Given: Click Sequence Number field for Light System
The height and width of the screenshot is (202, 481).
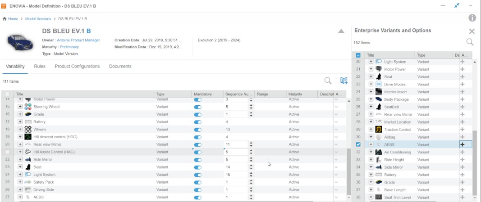Looking at the screenshot, I should tap(236, 175).
